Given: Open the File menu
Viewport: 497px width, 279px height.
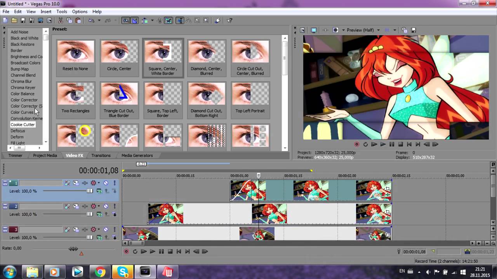Looking at the screenshot, I should (6, 12).
